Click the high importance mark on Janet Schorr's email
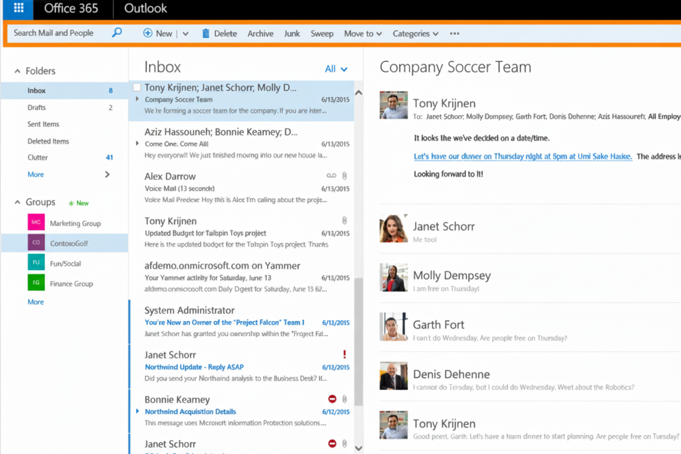This screenshot has height=454, width=681. tap(344, 355)
